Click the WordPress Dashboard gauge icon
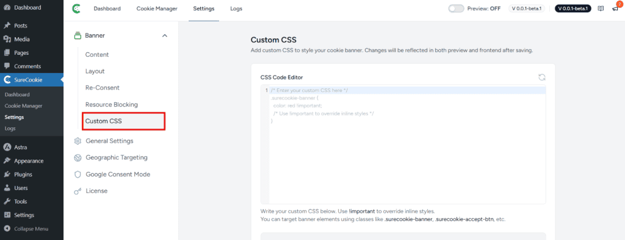 pyautogui.click(x=7, y=7)
